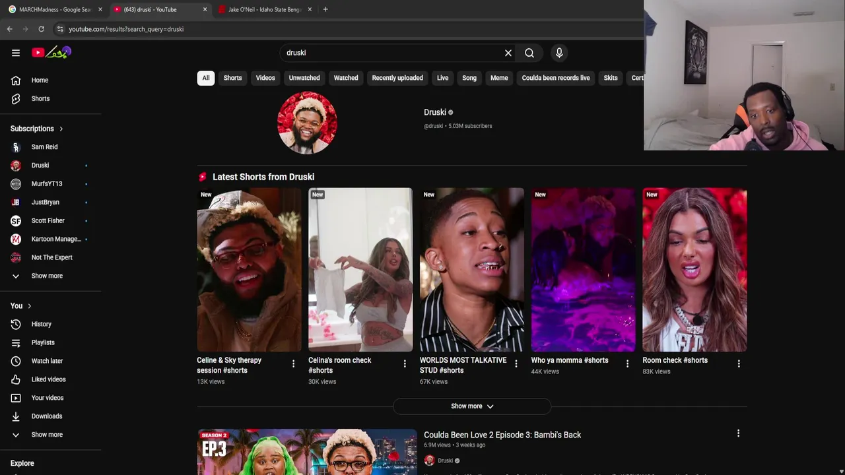Start voice search with microphone icon
Screen dimensions: 845x475
tap(559, 53)
